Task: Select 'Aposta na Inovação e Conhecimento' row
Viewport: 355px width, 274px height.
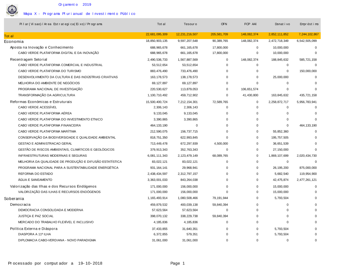Action: pos(42,47)
